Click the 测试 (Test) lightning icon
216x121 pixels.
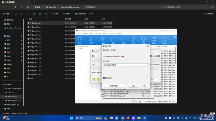click(x=133, y=39)
